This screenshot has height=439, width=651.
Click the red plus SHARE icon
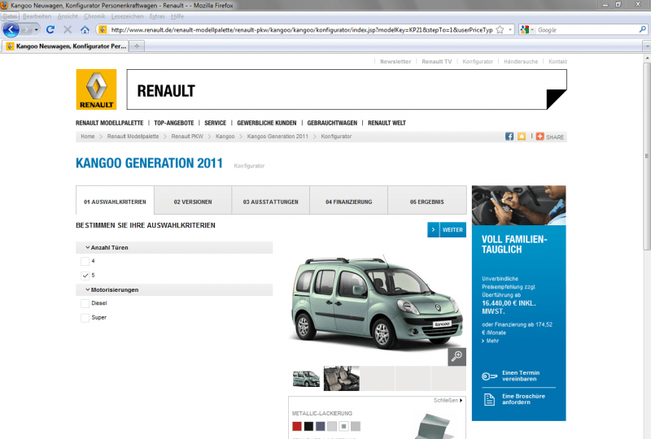[x=540, y=137]
